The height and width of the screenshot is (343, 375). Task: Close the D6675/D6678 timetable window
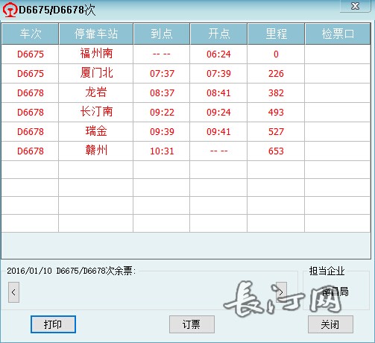(x=356, y=6)
